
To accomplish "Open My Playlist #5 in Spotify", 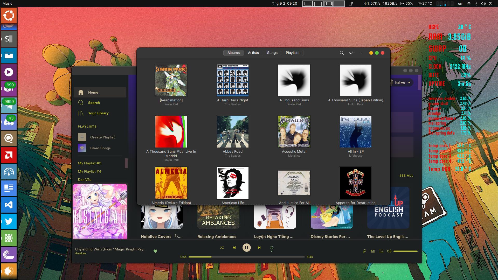I will (x=89, y=163).
